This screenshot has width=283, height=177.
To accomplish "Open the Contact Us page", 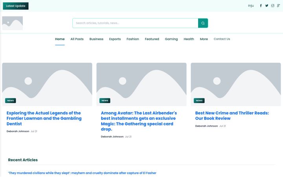I will click(222, 39).
